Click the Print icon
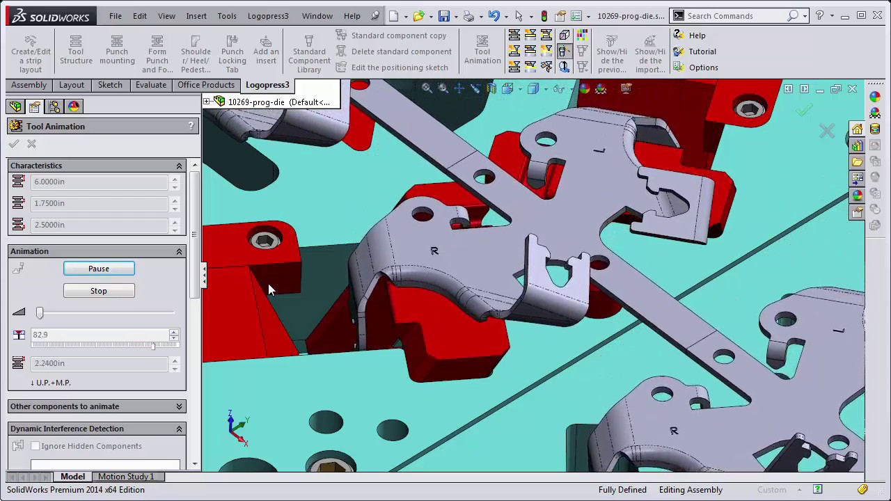 [468, 16]
